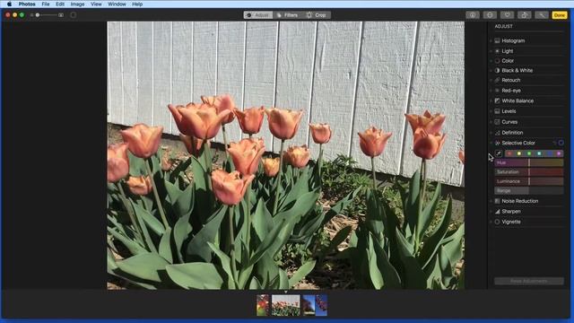Select the first filmstrip thumbnail with red flowers

pyautogui.click(x=263, y=305)
